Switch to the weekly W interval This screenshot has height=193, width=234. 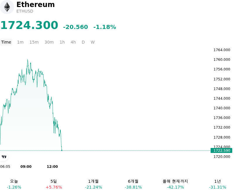coord(92,42)
